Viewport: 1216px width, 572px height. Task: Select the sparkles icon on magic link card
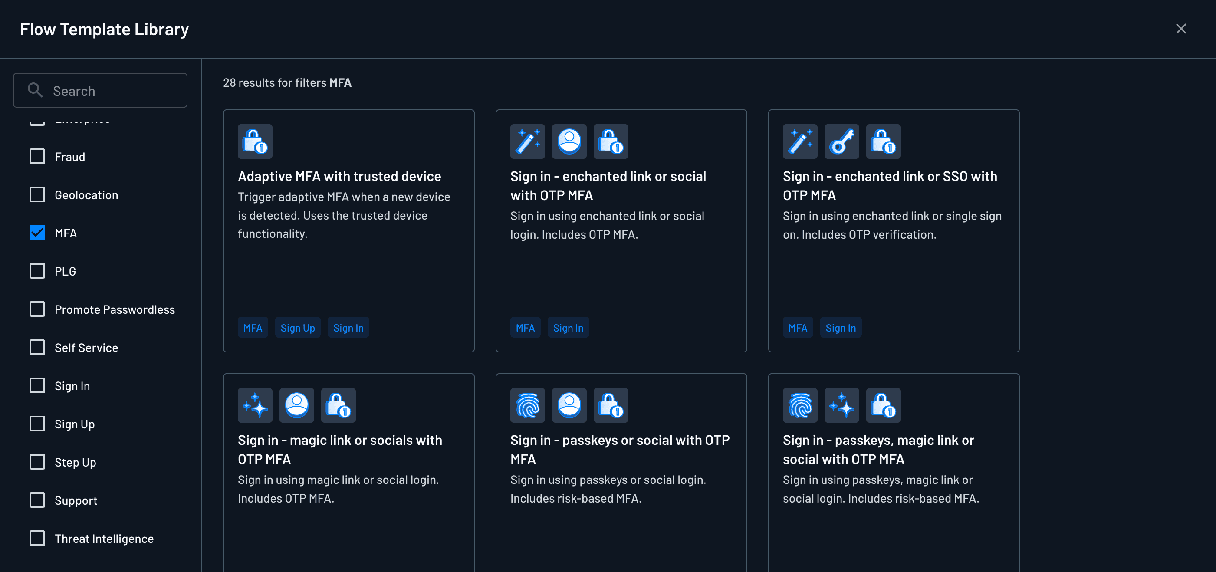click(254, 405)
